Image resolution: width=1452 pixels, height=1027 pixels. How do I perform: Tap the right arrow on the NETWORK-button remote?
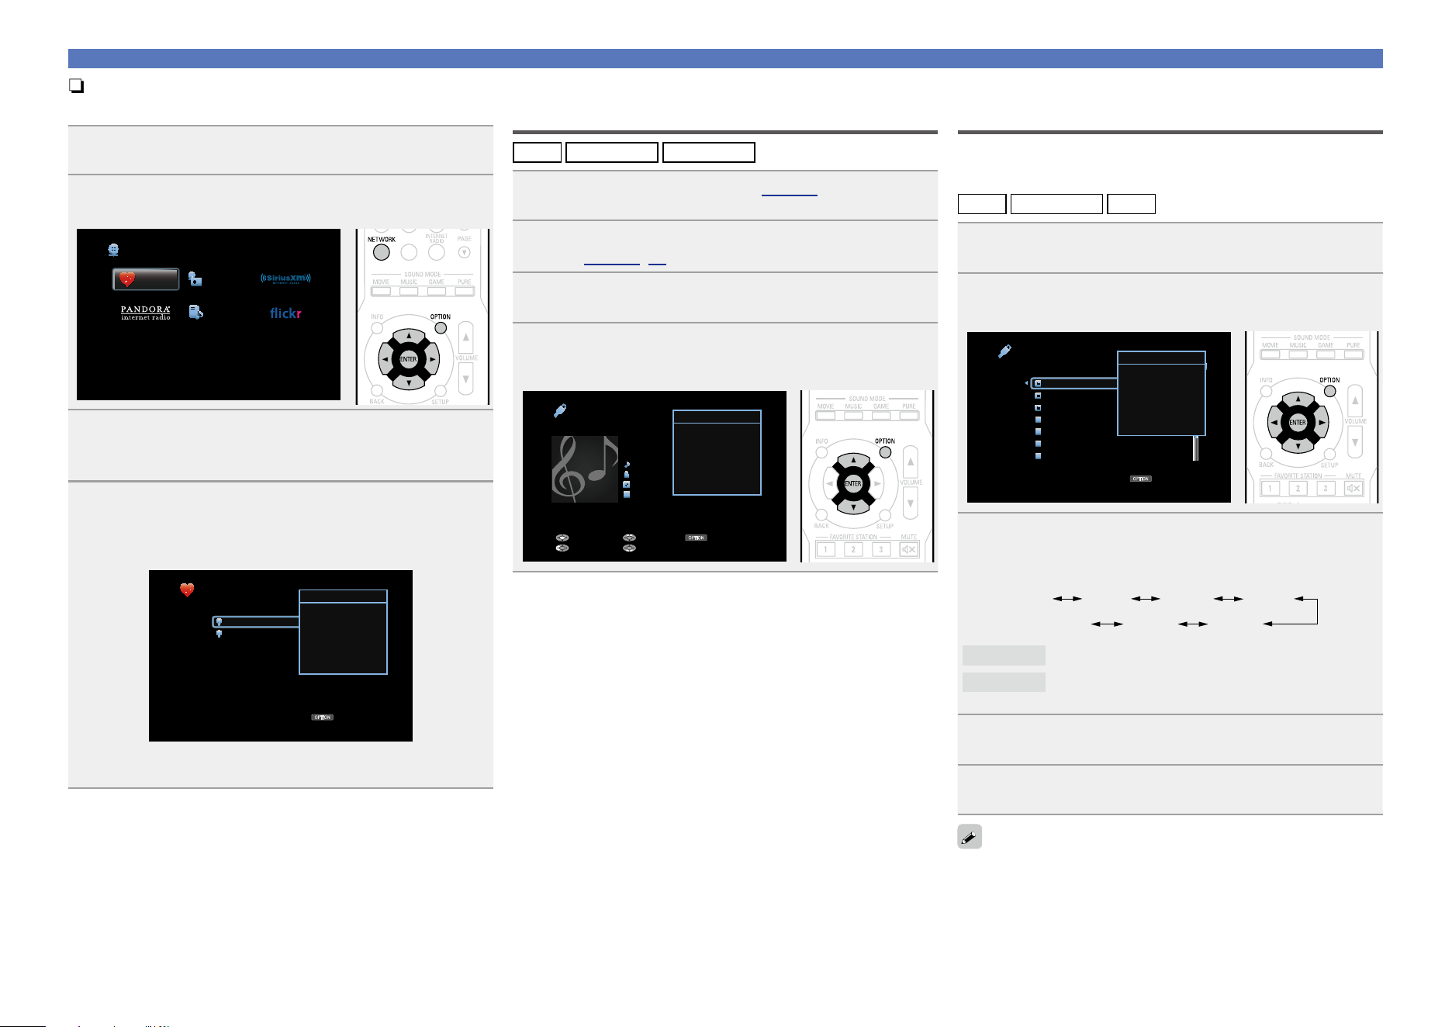coord(431,359)
